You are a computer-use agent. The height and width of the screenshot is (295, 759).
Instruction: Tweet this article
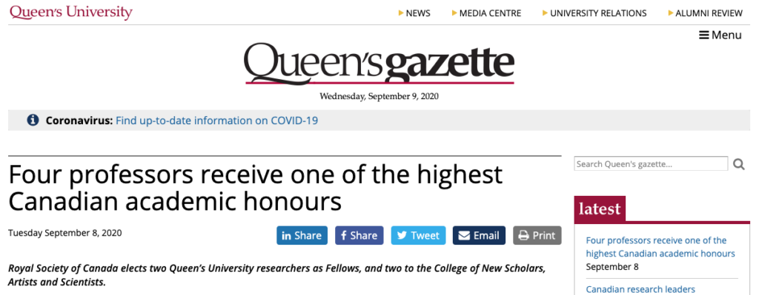point(419,236)
